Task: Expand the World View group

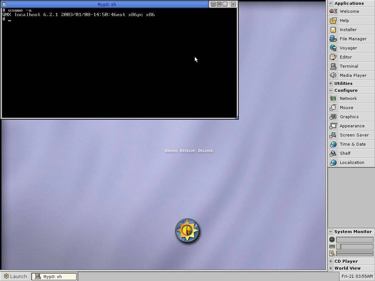Action: click(x=331, y=268)
